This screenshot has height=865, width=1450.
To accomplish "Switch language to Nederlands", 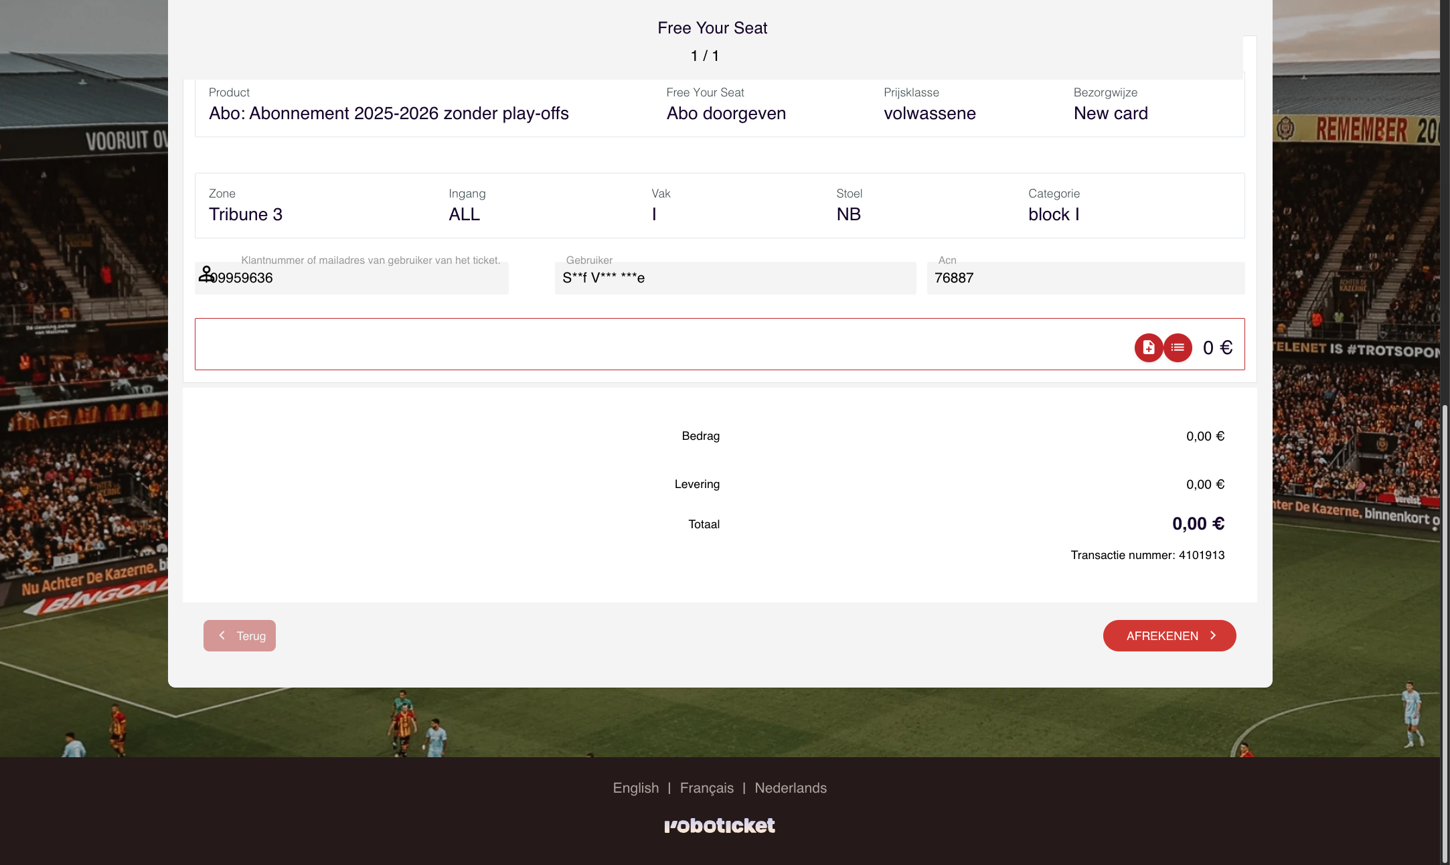I will (791, 788).
